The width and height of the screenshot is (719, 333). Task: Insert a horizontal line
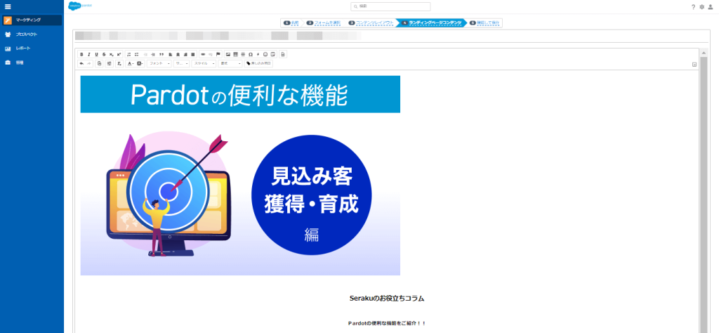pos(243,55)
